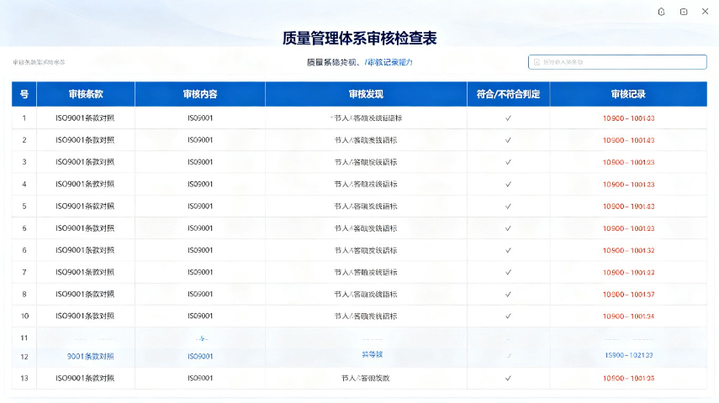This screenshot has width=719, height=403.
Task: Select the row number 1 cell
Action: coord(24,118)
